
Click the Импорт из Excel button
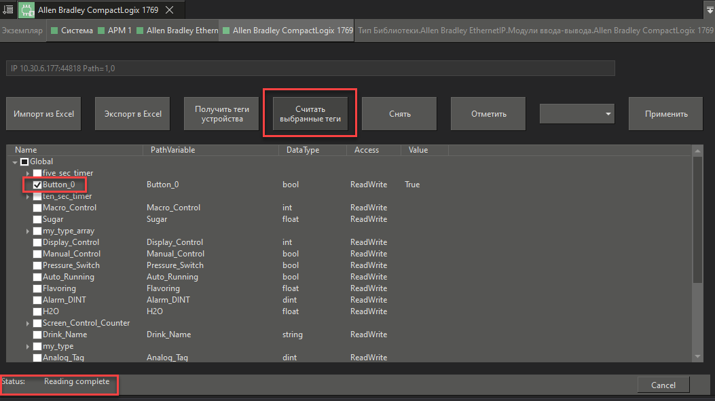(43, 114)
